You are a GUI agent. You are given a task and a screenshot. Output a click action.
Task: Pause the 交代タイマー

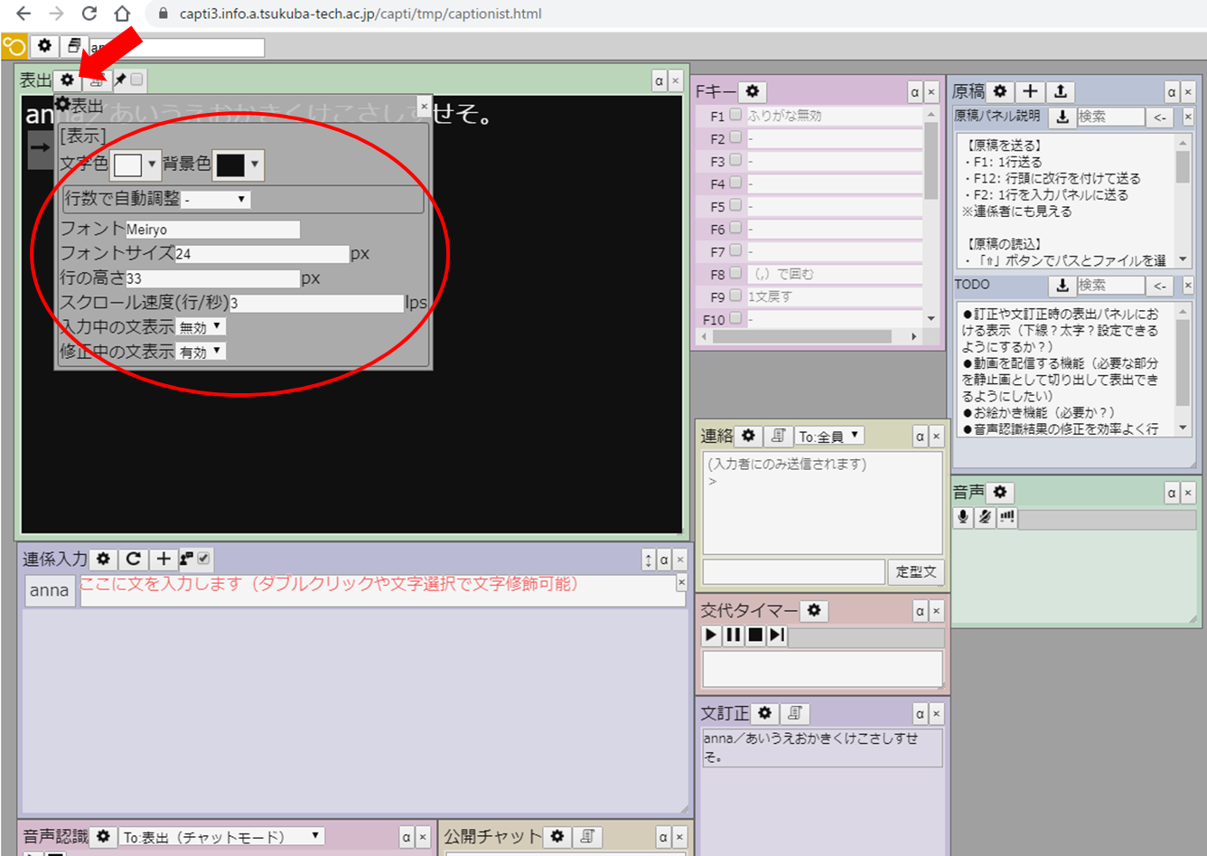point(733,635)
